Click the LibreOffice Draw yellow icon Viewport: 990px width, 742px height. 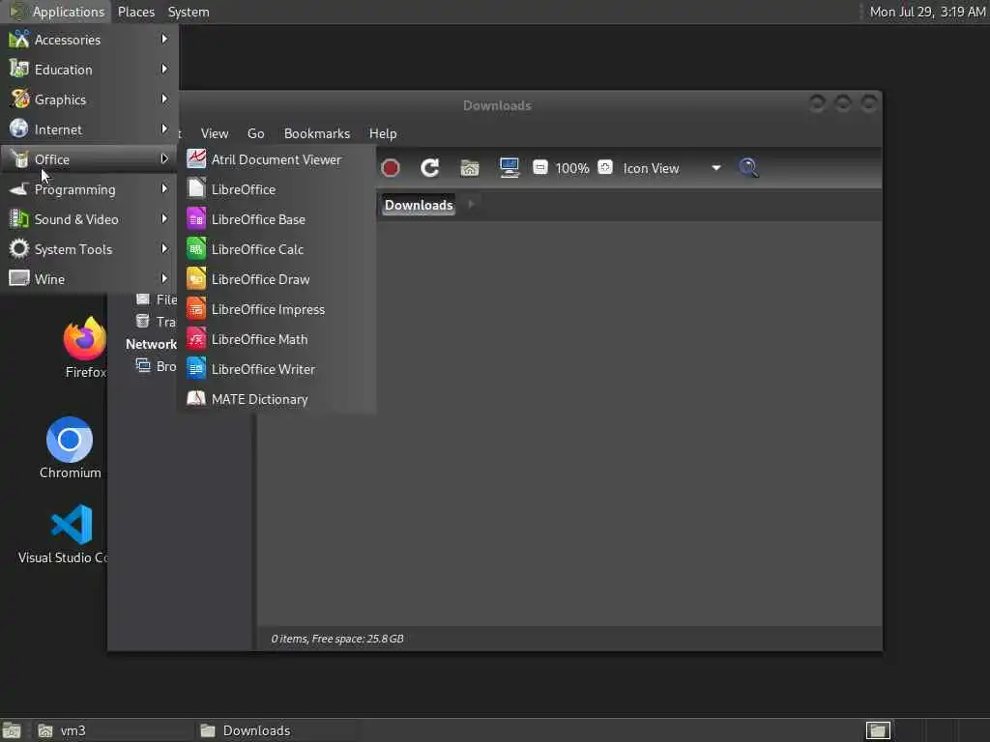196,279
